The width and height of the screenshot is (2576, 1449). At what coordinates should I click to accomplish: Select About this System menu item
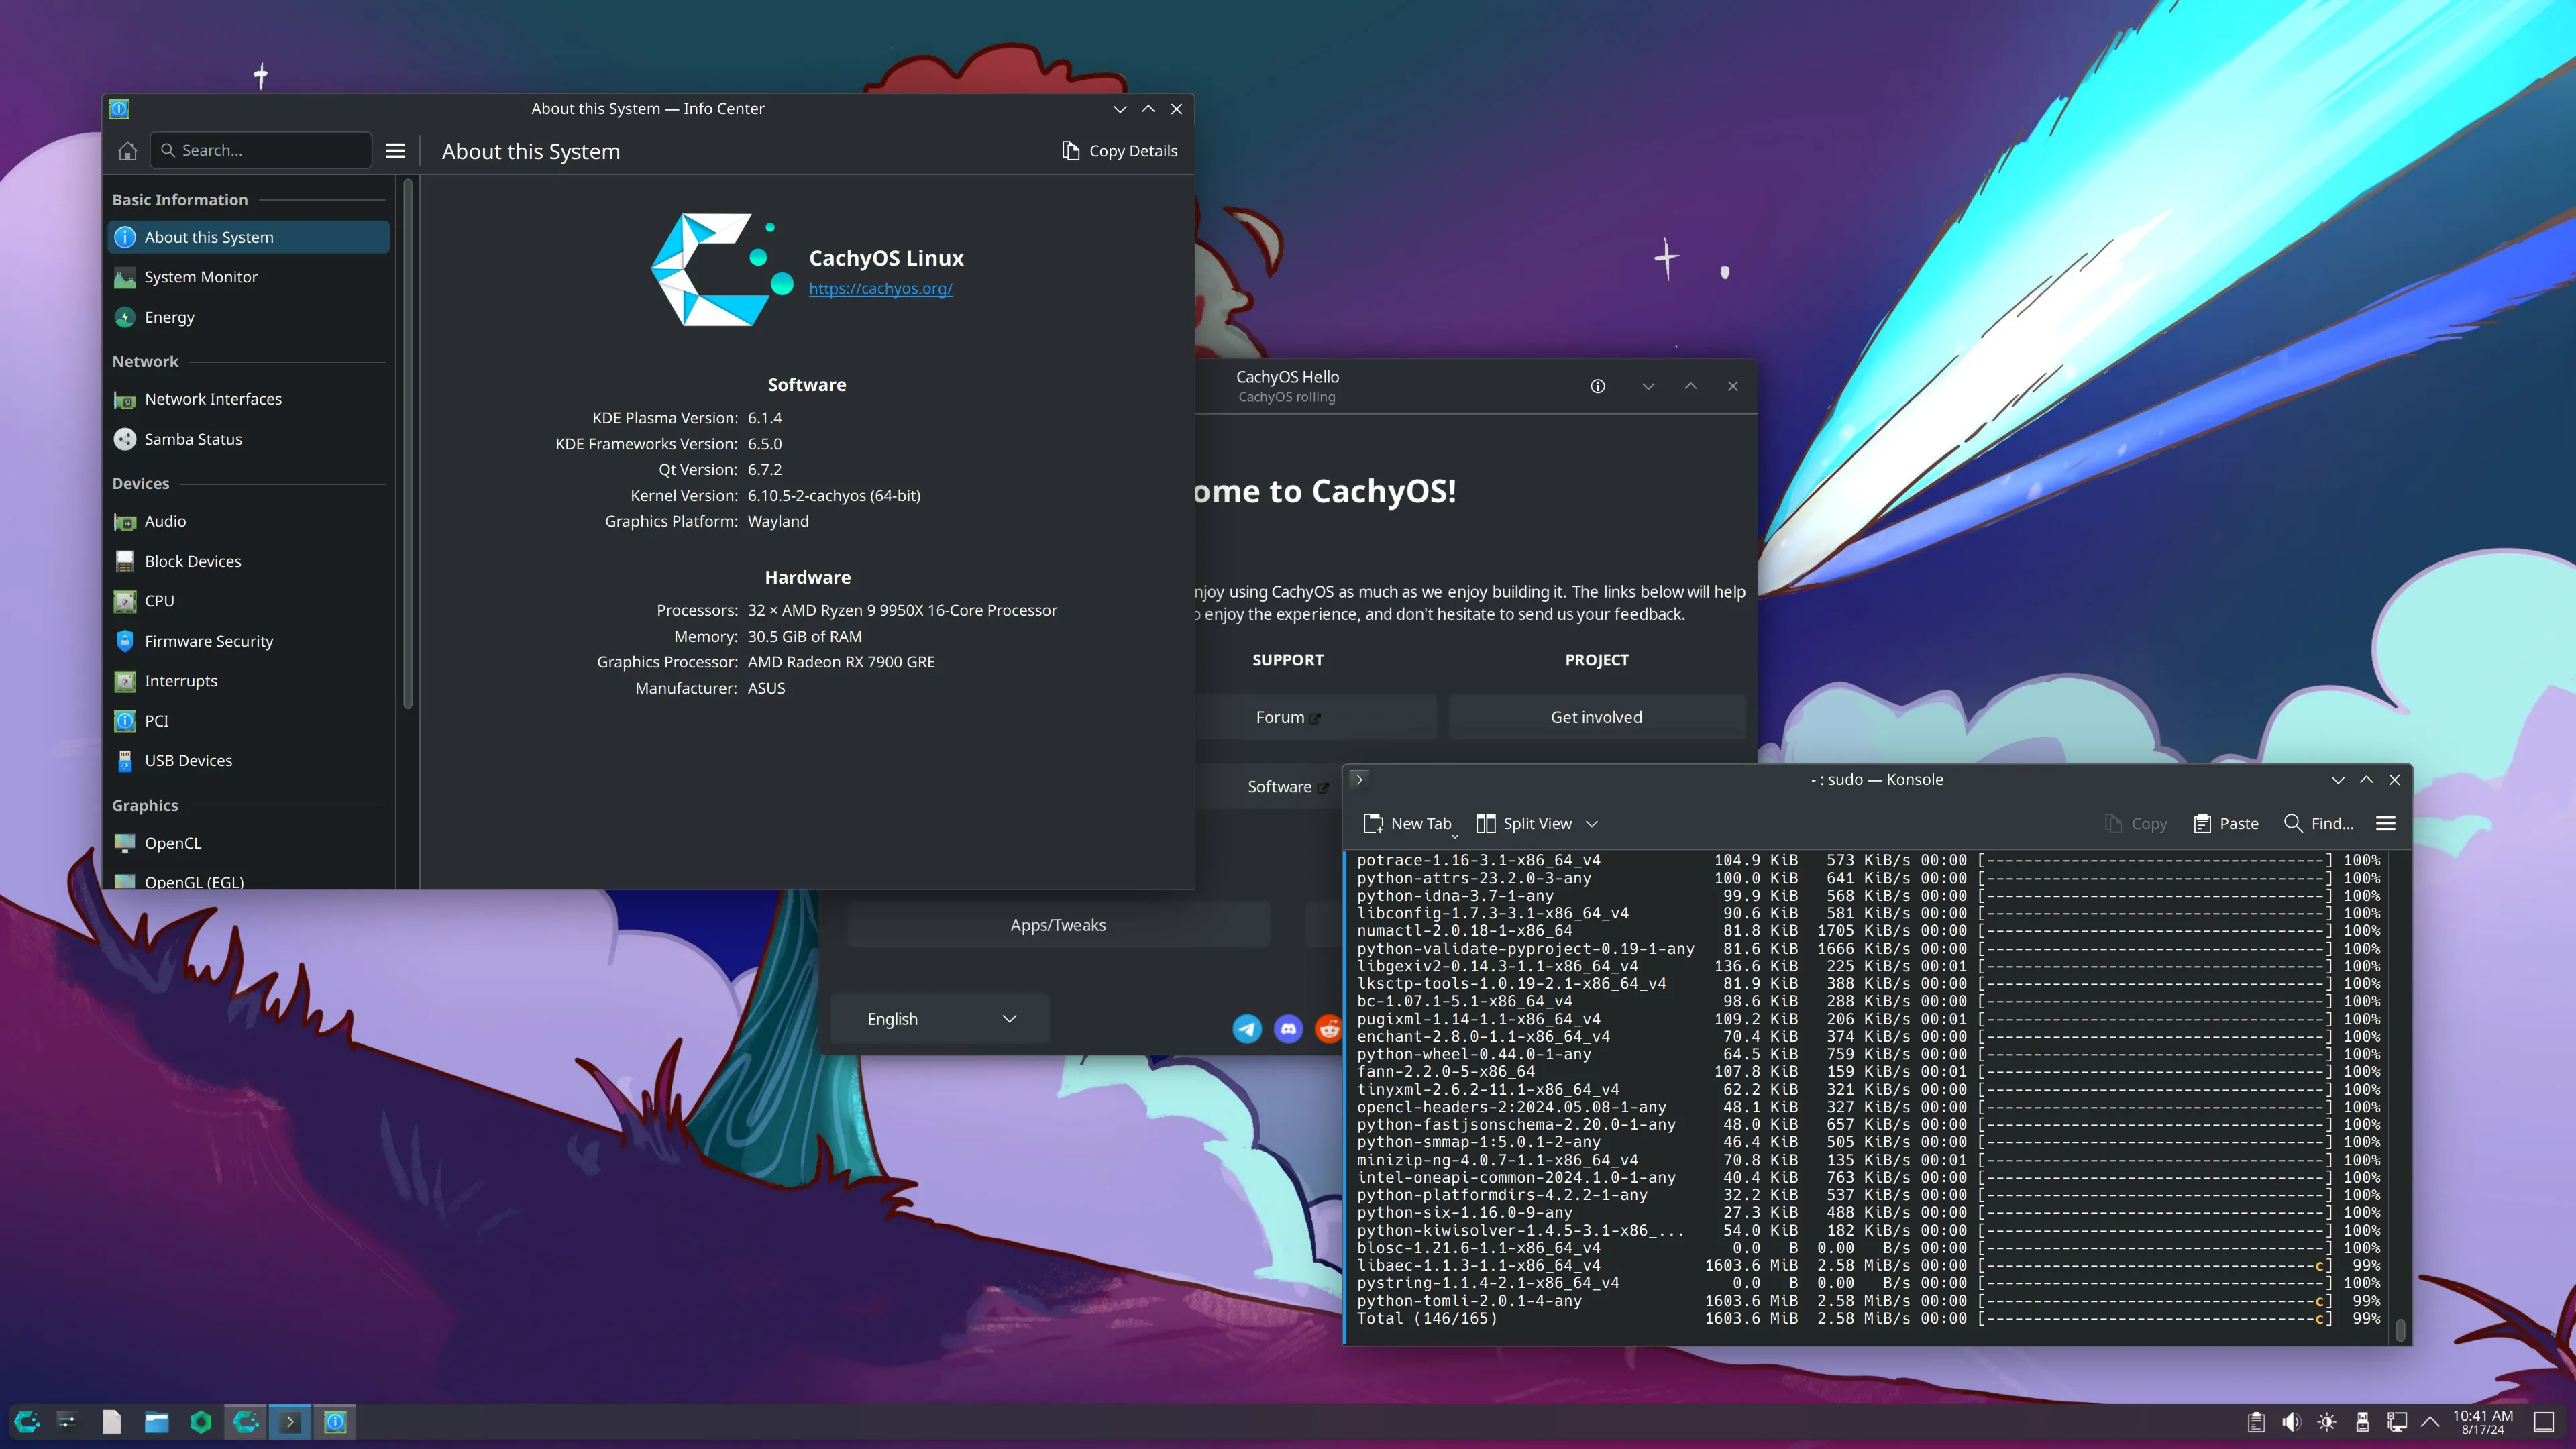click(209, 235)
